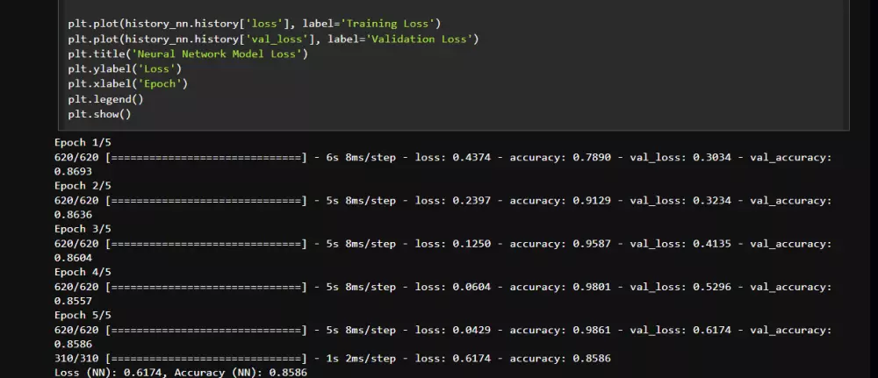This screenshot has width=878, height=378.
Task: Click the 'Epoch 5/5' output line
Action: click(x=83, y=315)
